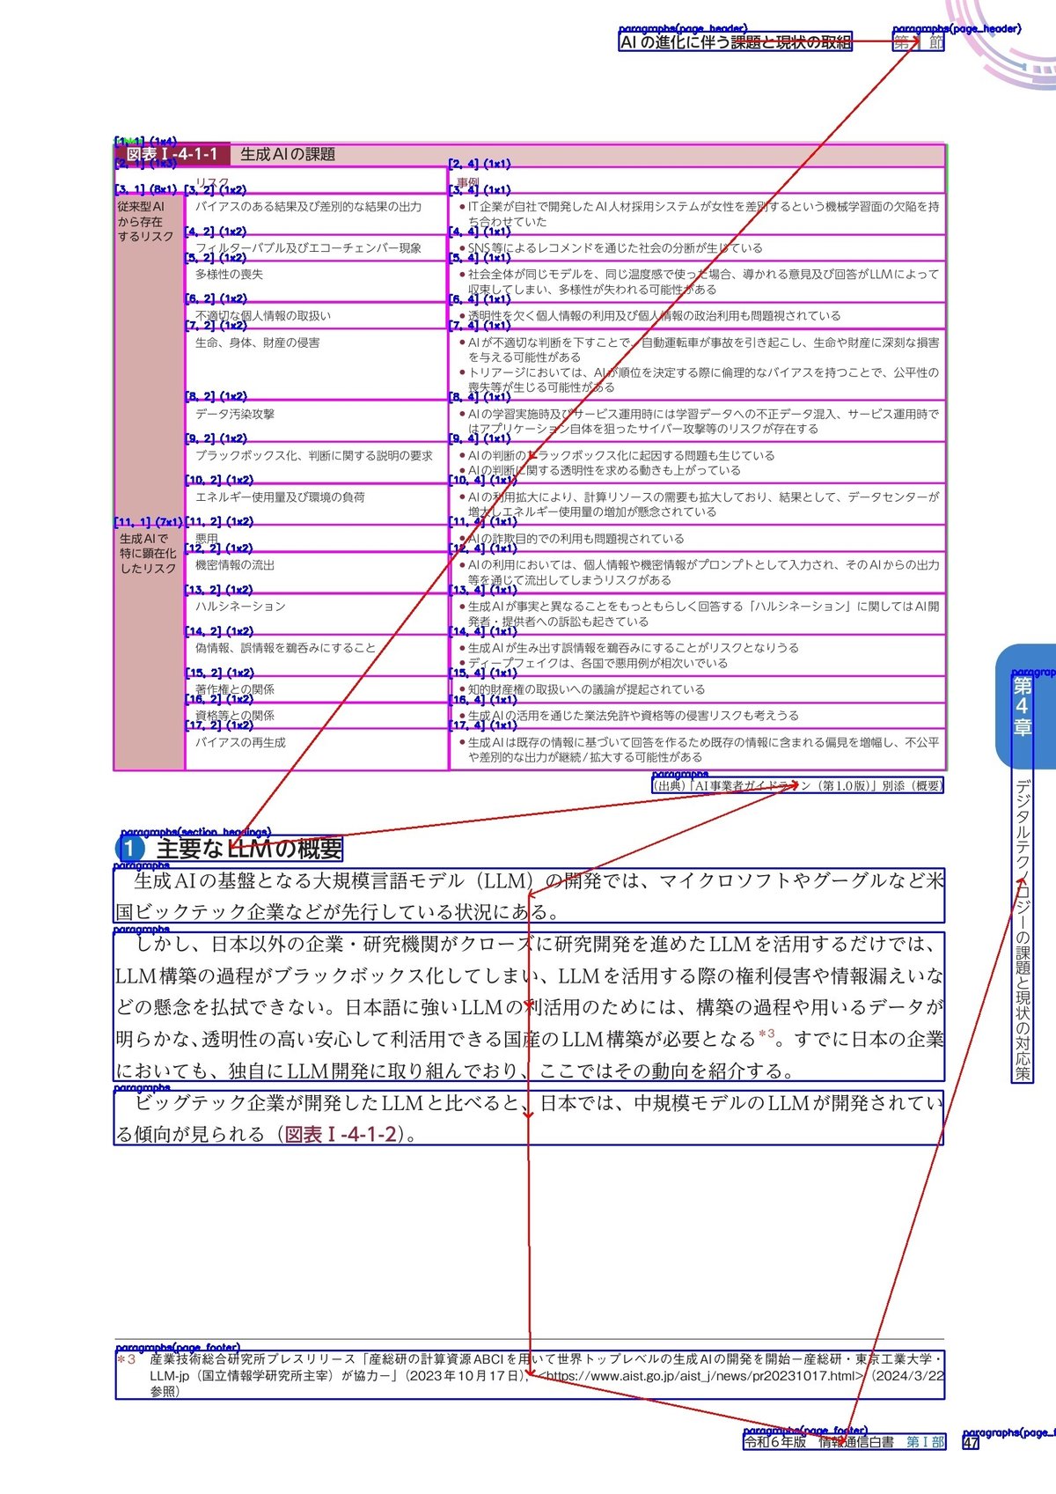Click bullet 'AIの判断のブラックボックス化に起因する問題'

click(617, 456)
